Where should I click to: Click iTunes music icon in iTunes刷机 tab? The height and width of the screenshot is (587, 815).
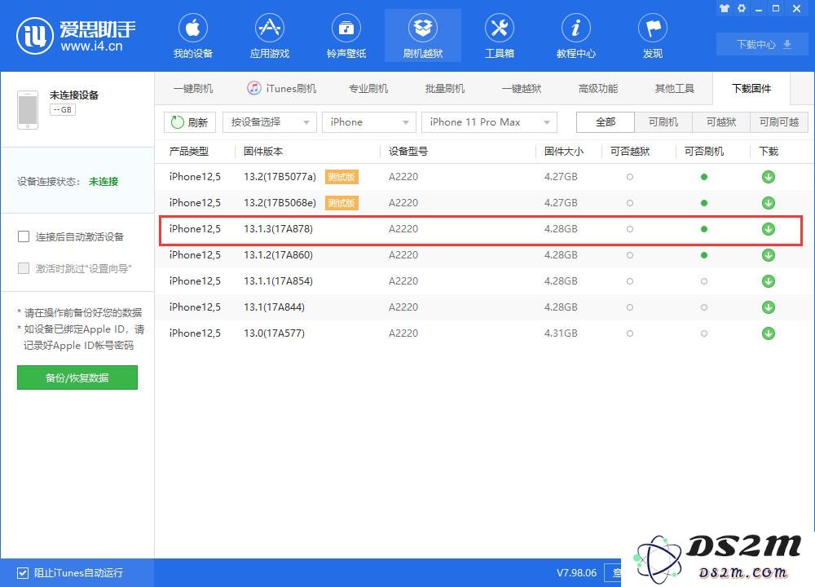[x=253, y=88]
